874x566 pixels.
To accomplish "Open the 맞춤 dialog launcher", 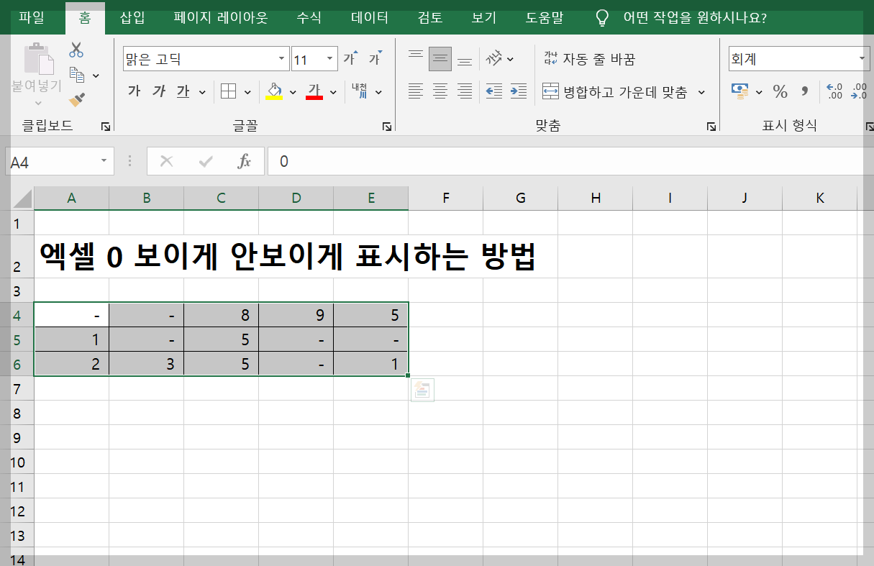I will 711,125.
